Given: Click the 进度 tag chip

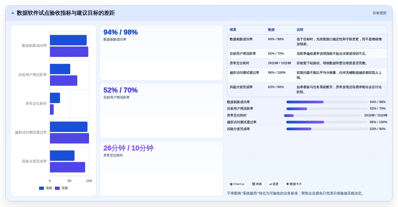Looking at the screenshot, I should 274,184.
